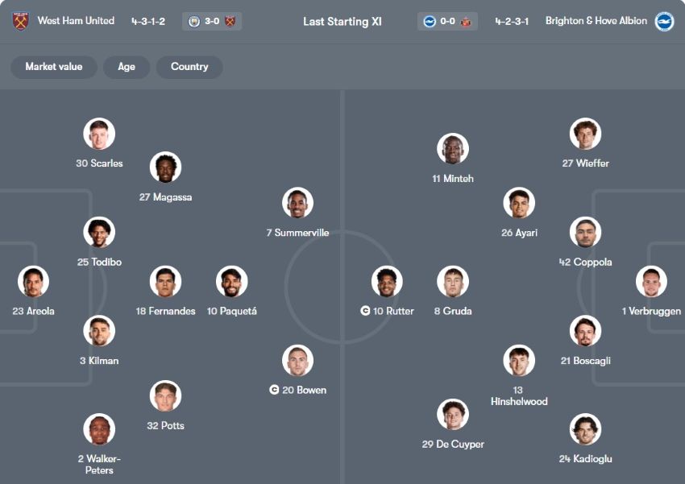Click Minteh's player photo
Screen dimensions: 685x484
(x=453, y=149)
